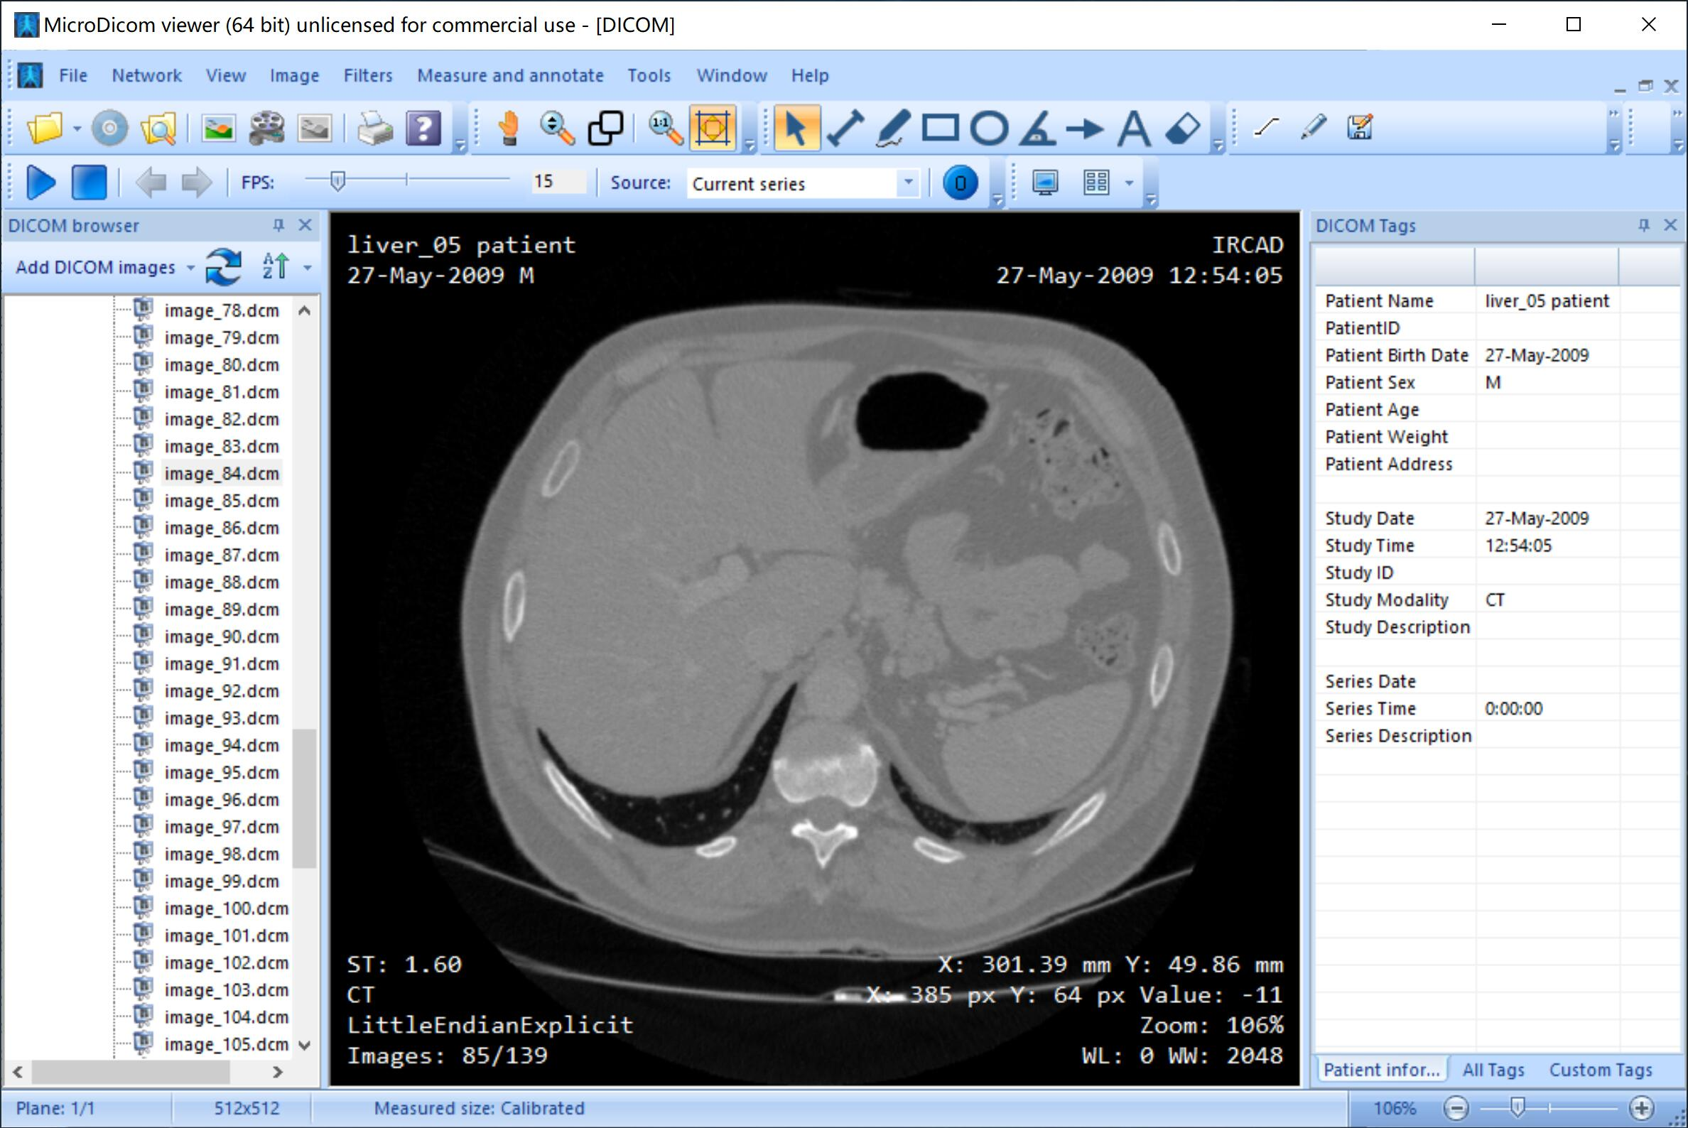Select image_90.dcm in the browser

pos(221,636)
